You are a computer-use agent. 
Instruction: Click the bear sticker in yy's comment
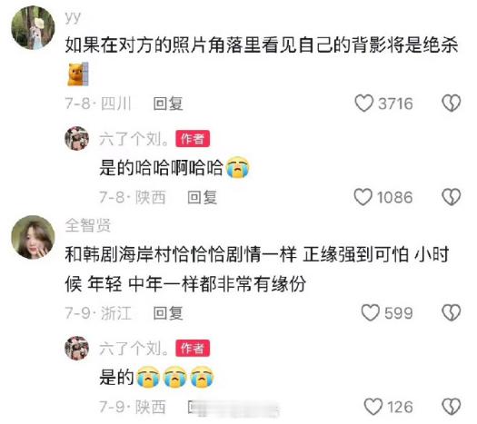(x=78, y=74)
